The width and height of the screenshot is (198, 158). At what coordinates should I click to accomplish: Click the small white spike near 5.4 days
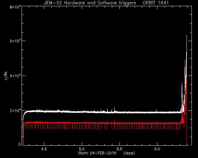point(114,109)
